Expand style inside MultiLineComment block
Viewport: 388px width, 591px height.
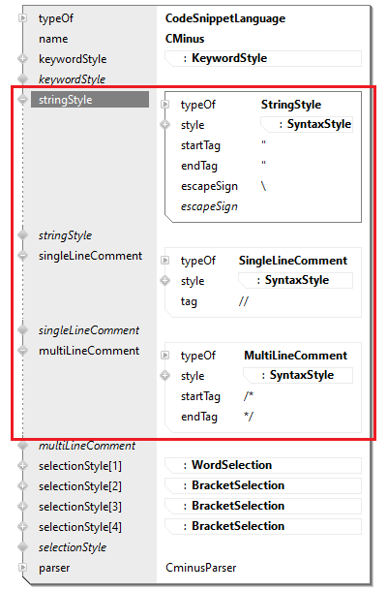(x=165, y=376)
